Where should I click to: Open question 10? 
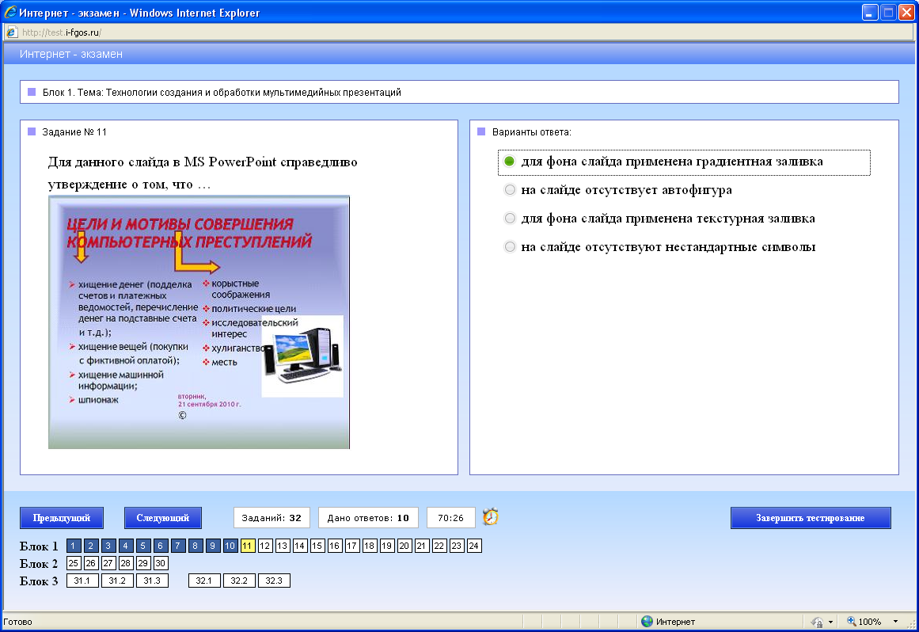(230, 546)
